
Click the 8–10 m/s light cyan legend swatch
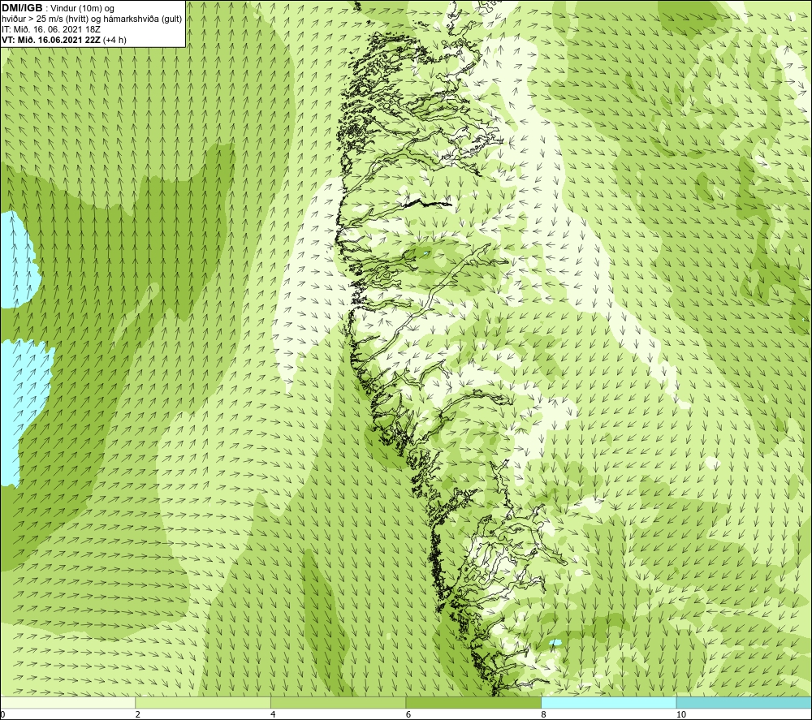[608, 702]
